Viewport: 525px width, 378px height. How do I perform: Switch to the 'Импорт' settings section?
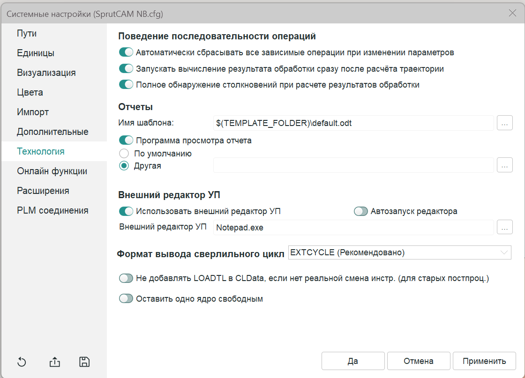33,112
